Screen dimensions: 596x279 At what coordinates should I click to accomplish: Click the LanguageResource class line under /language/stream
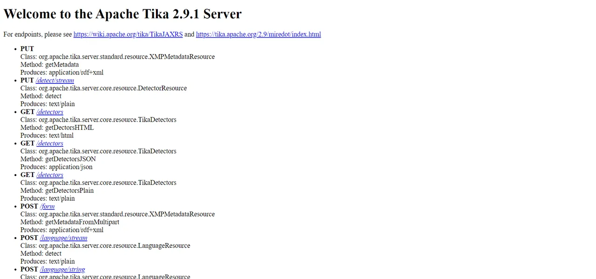105,245
